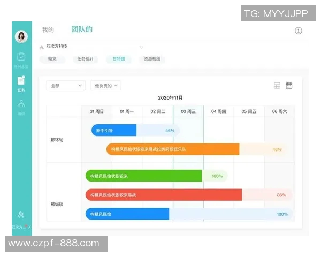Image resolution: width=321 pixels, height=257 pixels.
Task: Open the 他负责的 dropdown
Action: [105, 86]
